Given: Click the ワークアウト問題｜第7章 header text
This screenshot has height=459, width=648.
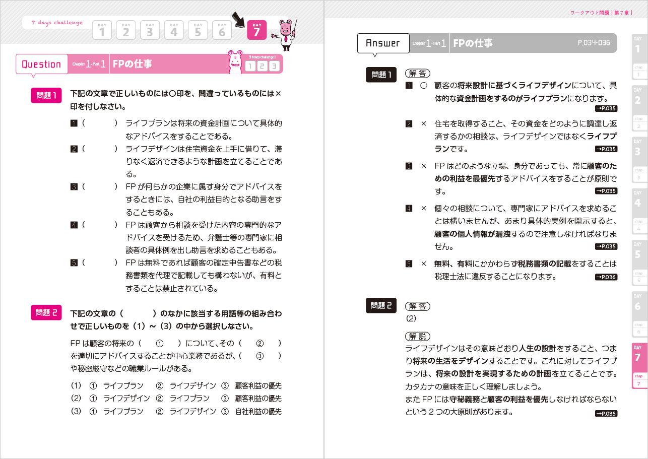Looking at the screenshot, I should (600, 13).
